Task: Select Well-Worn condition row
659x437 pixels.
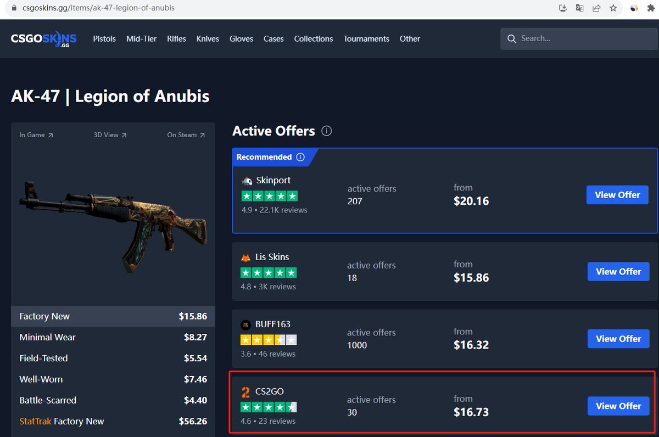Action: (x=113, y=379)
